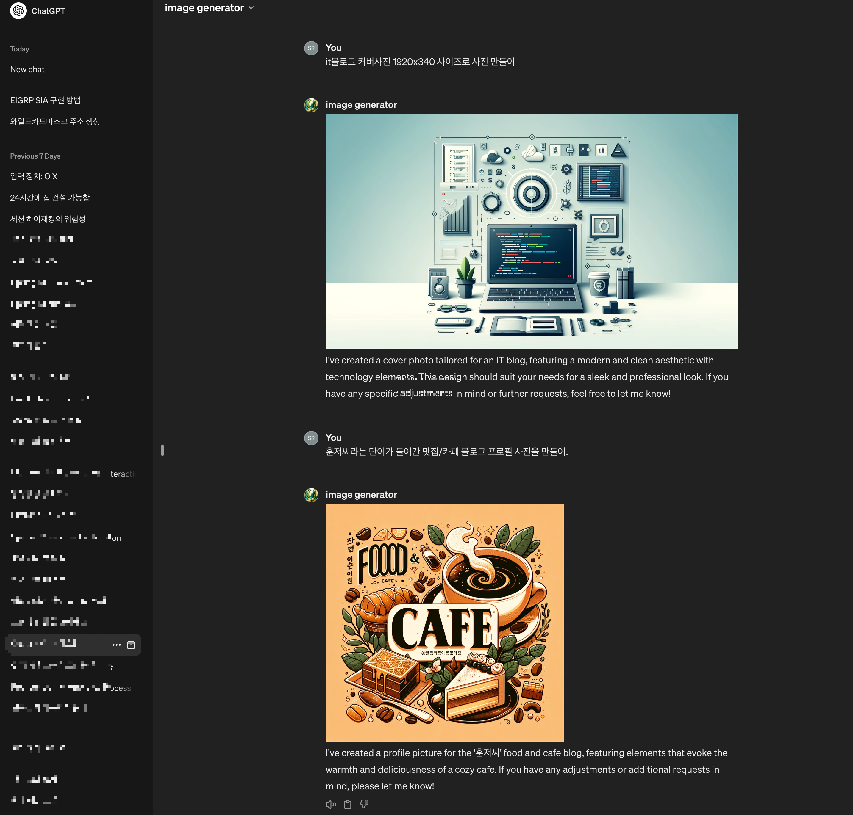Click the ChatGPT title text in sidebar

coord(48,11)
